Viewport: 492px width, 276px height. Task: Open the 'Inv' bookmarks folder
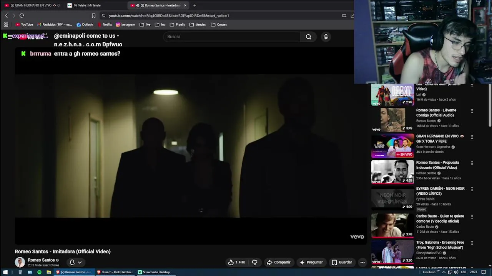point(160,25)
